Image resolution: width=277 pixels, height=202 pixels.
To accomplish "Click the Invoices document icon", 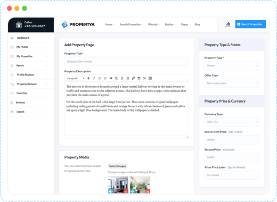I will (12, 103).
